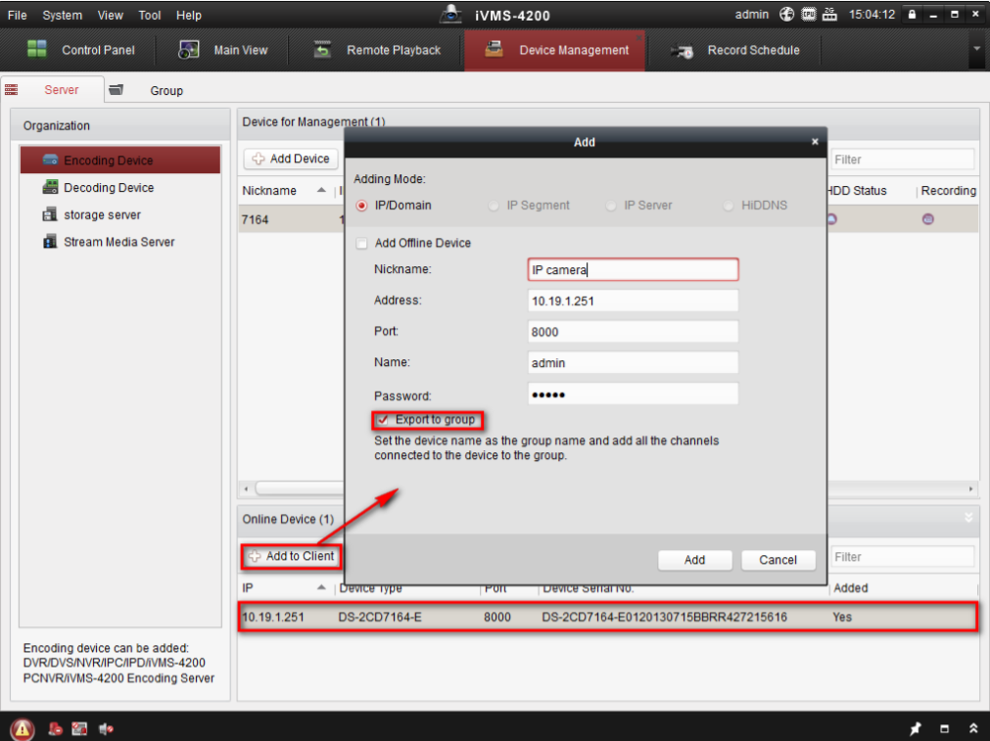
Task: Click the Recording column header
Action: click(948, 191)
